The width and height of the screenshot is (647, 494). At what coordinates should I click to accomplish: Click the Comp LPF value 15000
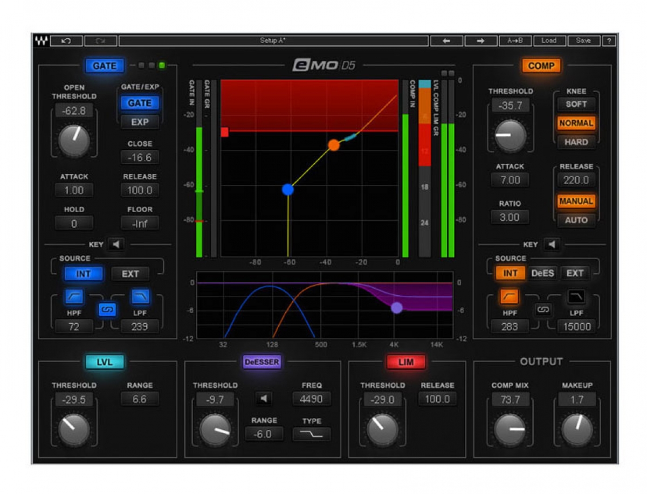(576, 326)
